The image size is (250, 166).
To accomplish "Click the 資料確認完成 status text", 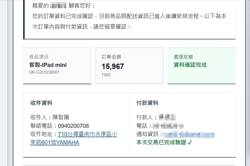I will tap(190, 65).
